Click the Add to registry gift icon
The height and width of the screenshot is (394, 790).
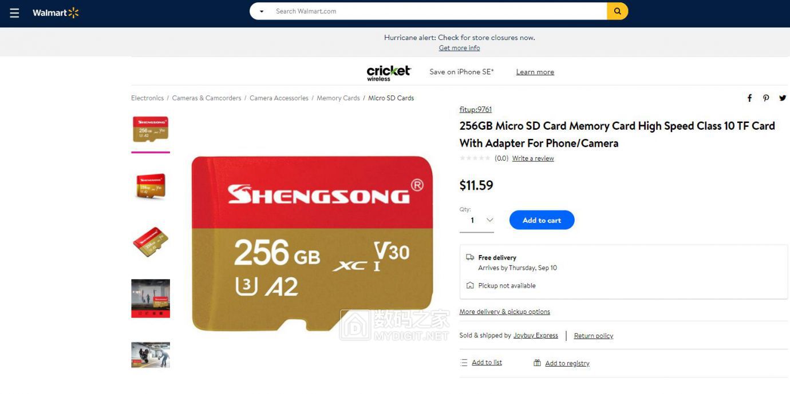coord(537,363)
